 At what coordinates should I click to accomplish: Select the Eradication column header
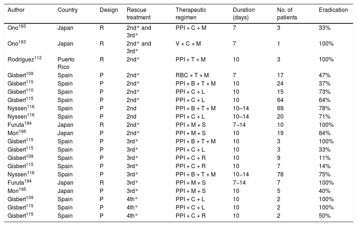tap(333, 10)
